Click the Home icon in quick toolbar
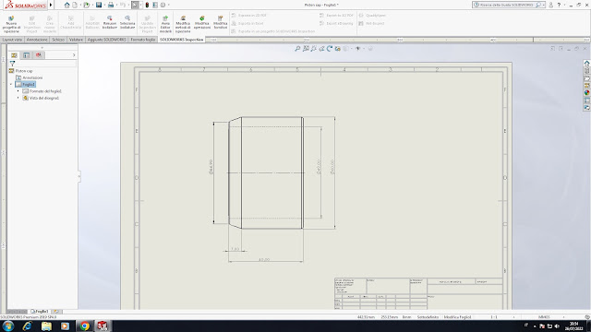Viewport: 591px width, 332px height. pyautogui.click(x=66, y=5)
